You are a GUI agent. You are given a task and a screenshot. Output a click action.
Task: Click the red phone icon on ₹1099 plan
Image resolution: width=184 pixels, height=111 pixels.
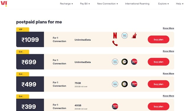tap(115, 43)
